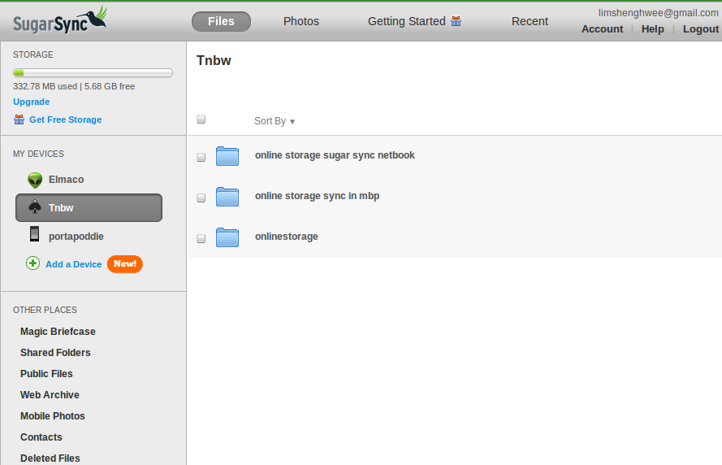722x465 pixels.
Task: Click the storage usage progress bar
Action: tap(93, 73)
